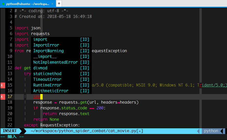Click the 'Created at' timestamp comment
The height and width of the screenshot is (140, 227).
pyautogui.click(x=53, y=16)
